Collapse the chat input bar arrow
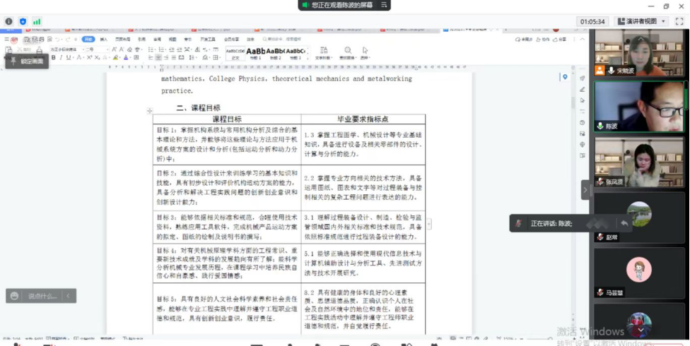This screenshot has height=346, width=690. (x=68, y=296)
